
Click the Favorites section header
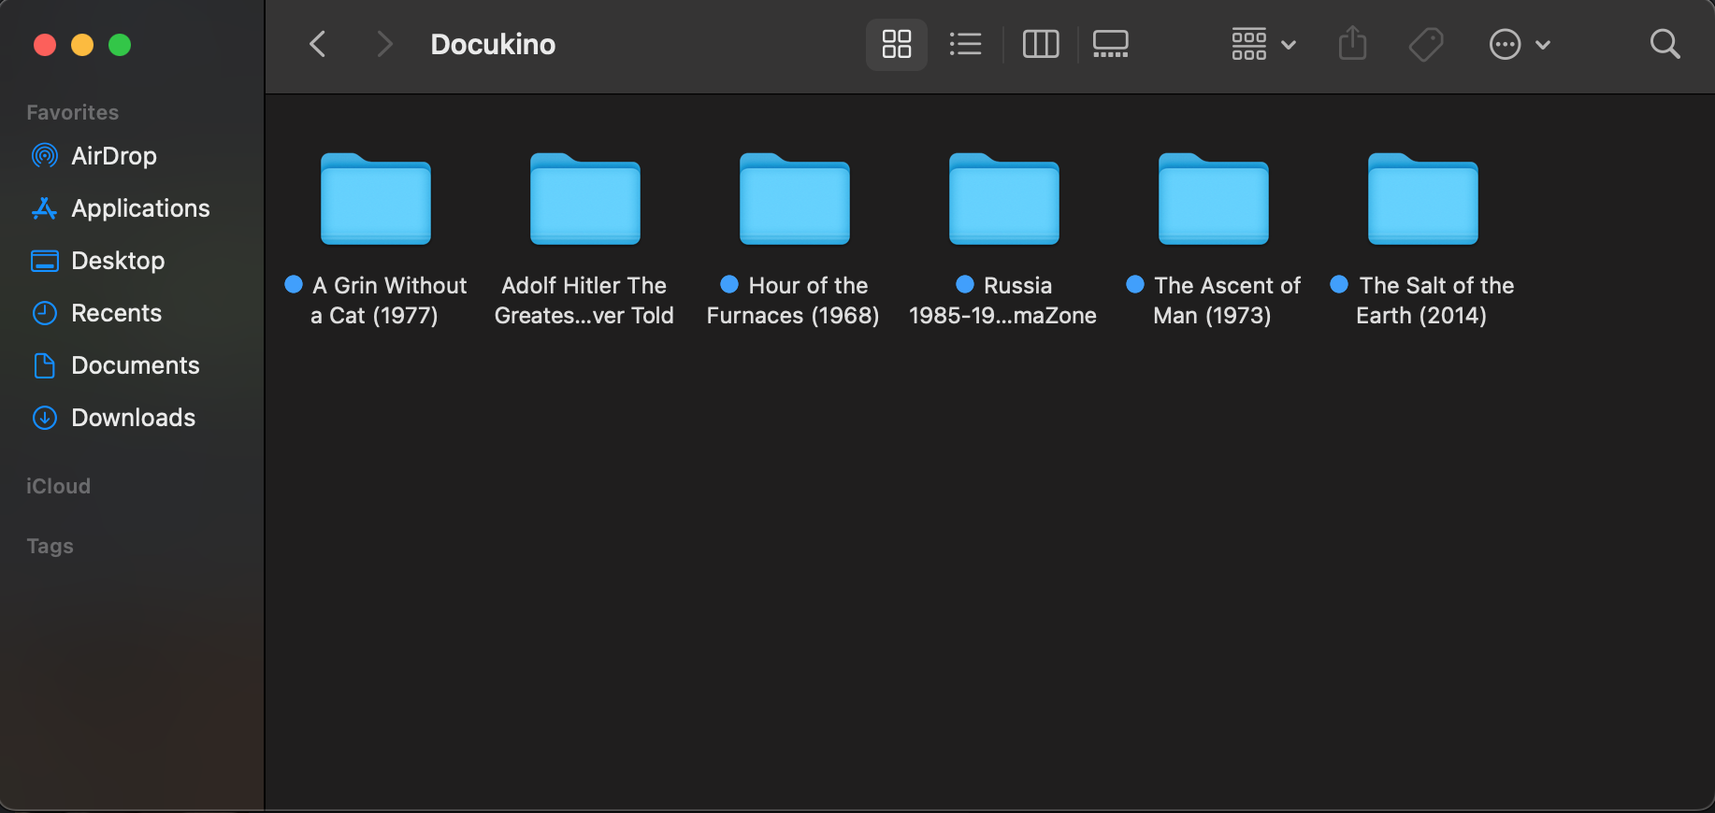click(73, 112)
